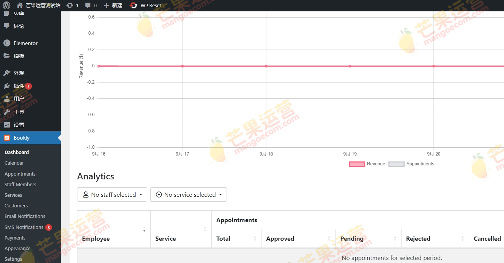This screenshot has width=504, height=263.
Task: Toggle sorting on the Approved column
Action: click(328, 238)
